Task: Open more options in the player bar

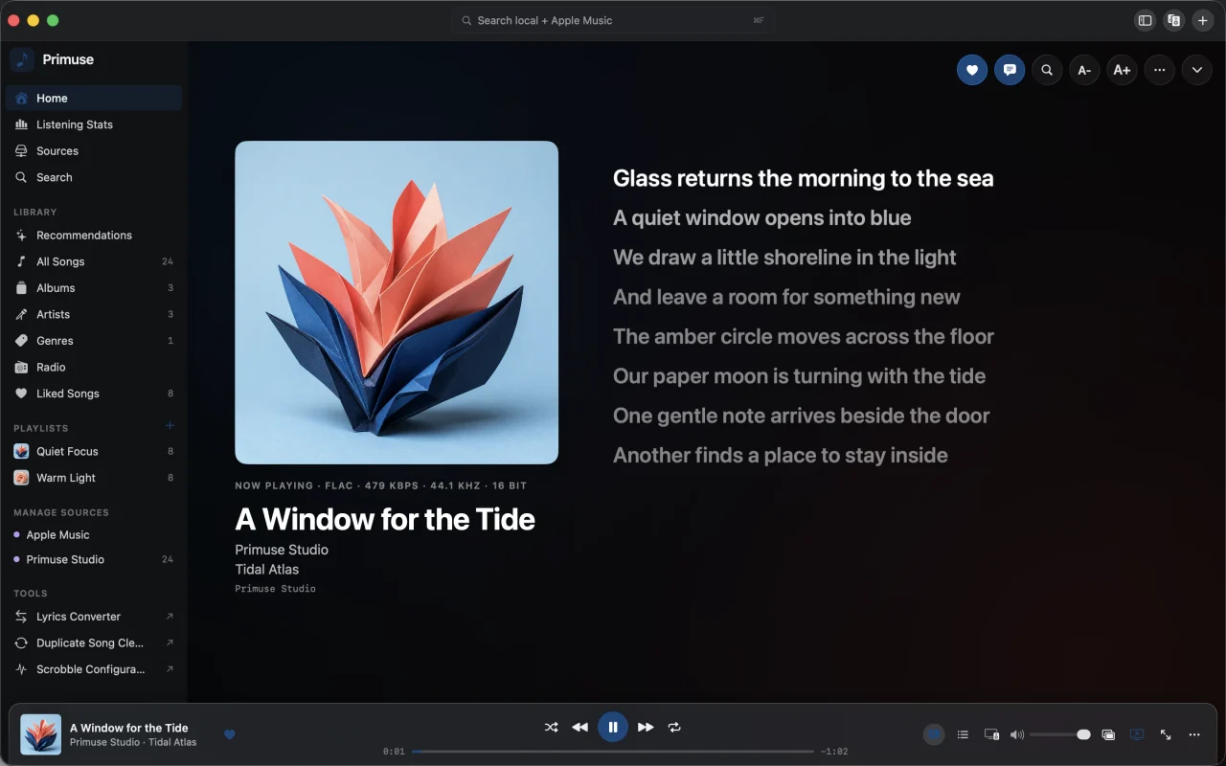Action: (x=1194, y=734)
